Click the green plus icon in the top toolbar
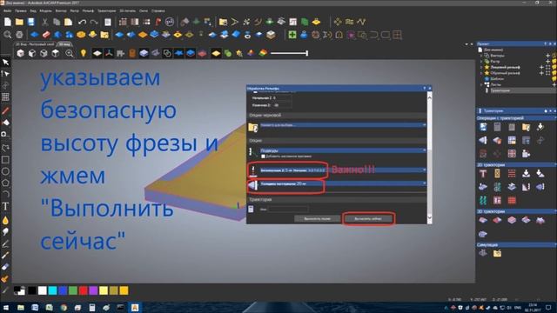 pos(292,35)
